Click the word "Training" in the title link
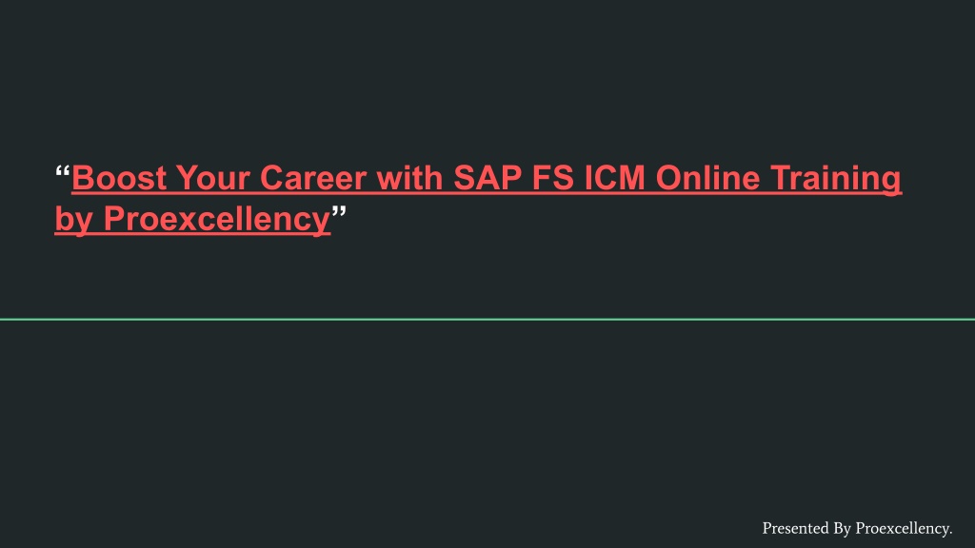975x548 pixels. point(836,179)
